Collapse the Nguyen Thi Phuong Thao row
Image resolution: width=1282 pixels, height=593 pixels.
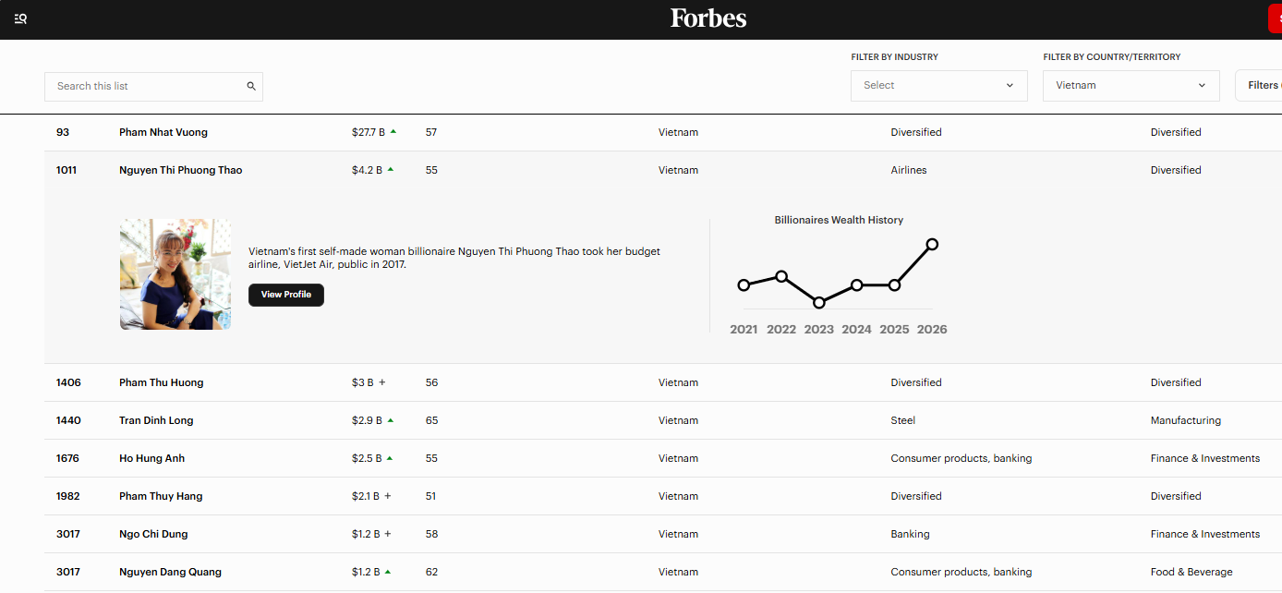[x=663, y=170]
